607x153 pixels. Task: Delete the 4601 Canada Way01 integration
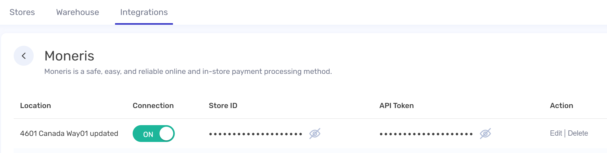(578, 133)
